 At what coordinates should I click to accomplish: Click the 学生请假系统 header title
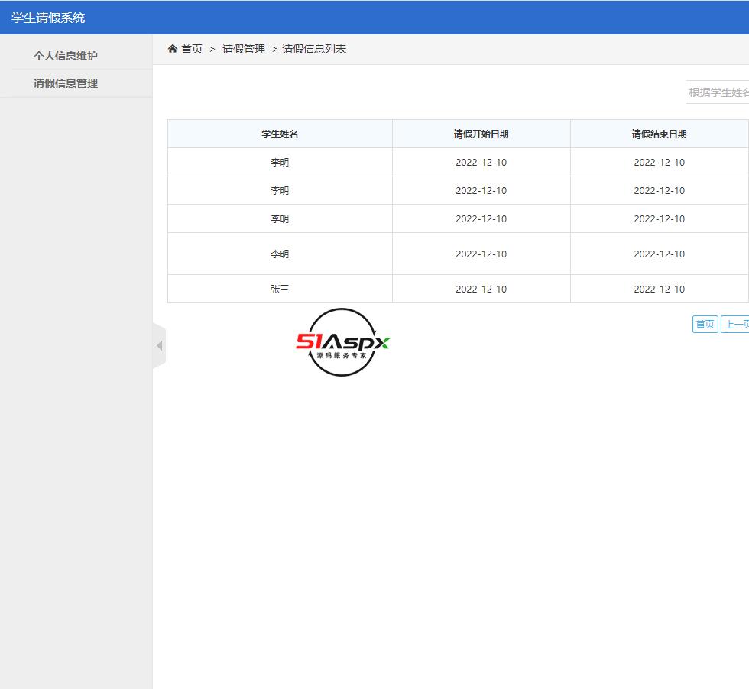tap(48, 18)
